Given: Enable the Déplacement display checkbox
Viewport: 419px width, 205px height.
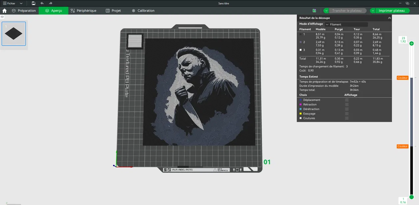Looking at the screenshot, I should pos(347,100).
